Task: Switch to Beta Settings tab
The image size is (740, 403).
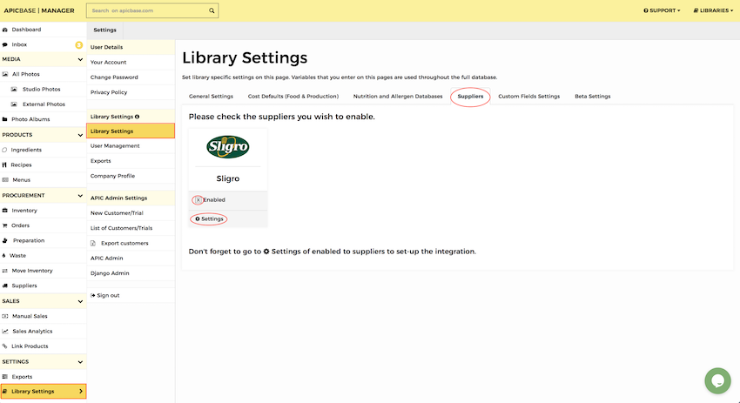Action: tap(593, 97)
